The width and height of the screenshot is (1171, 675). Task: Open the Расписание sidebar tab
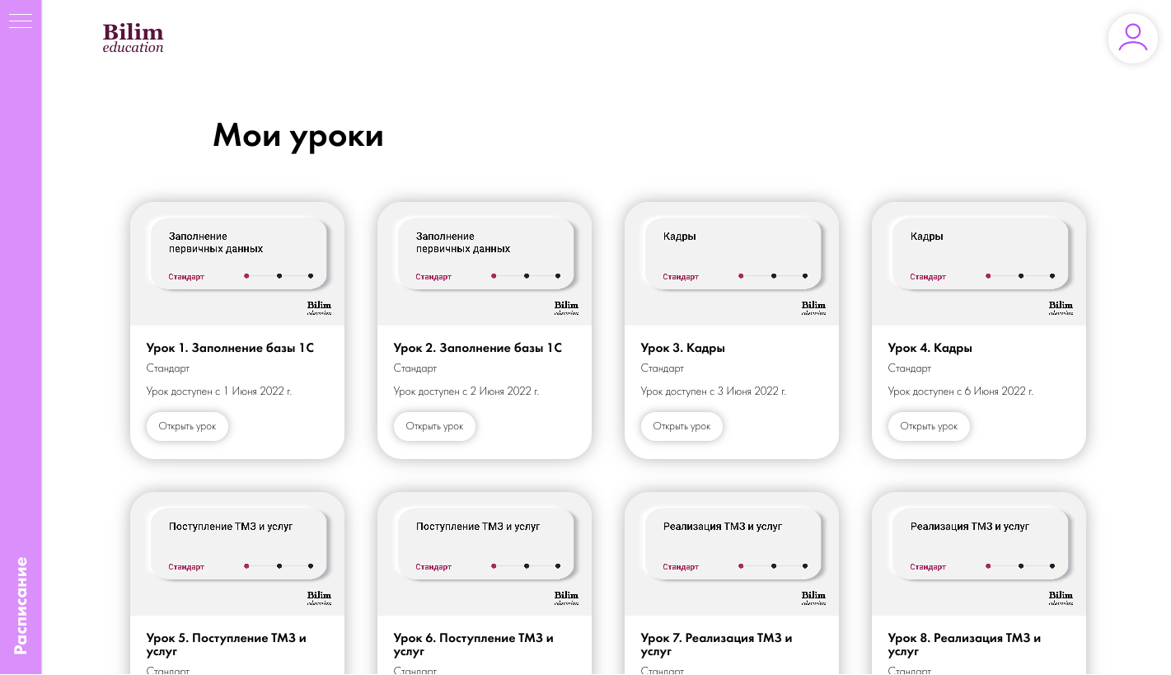tap(21, 605)
